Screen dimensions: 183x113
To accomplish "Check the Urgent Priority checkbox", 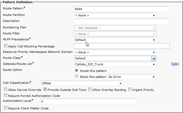I will (x=130, y=89).
